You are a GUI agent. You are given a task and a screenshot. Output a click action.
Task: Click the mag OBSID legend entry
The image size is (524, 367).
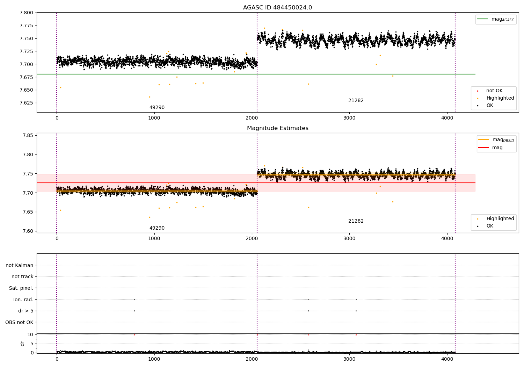point(496,140)
